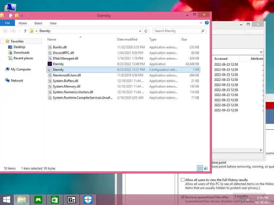
Task: Switch to the Share tab
Action: (38, 23)
